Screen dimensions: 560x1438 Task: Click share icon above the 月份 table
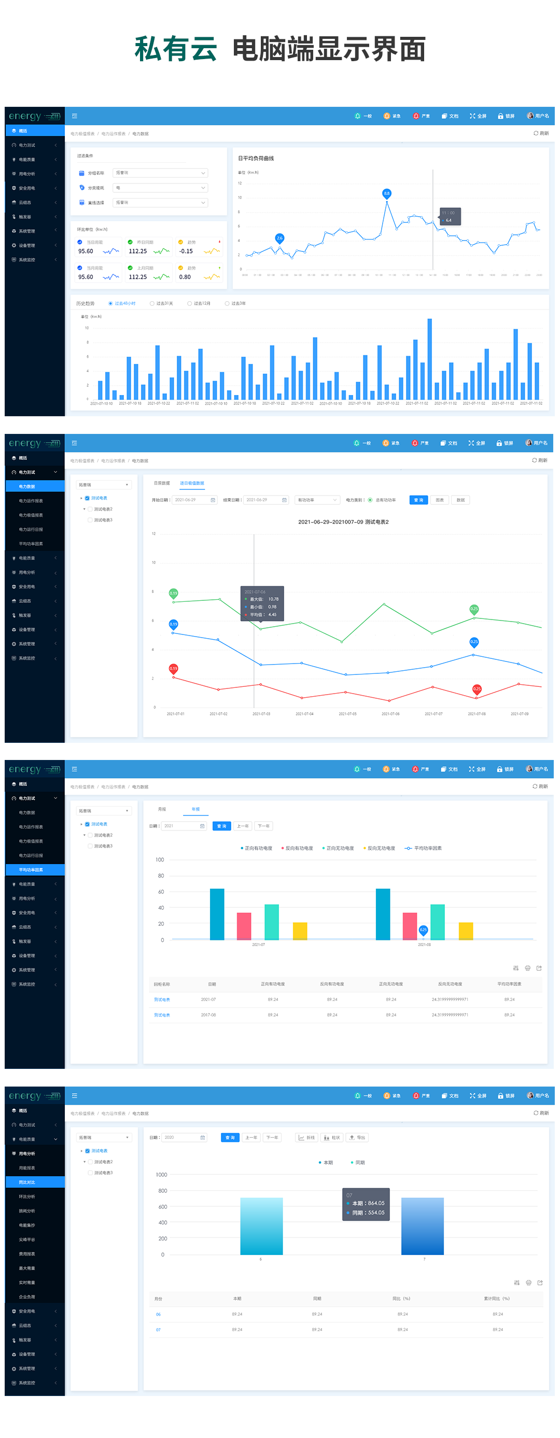[540, 1283]
